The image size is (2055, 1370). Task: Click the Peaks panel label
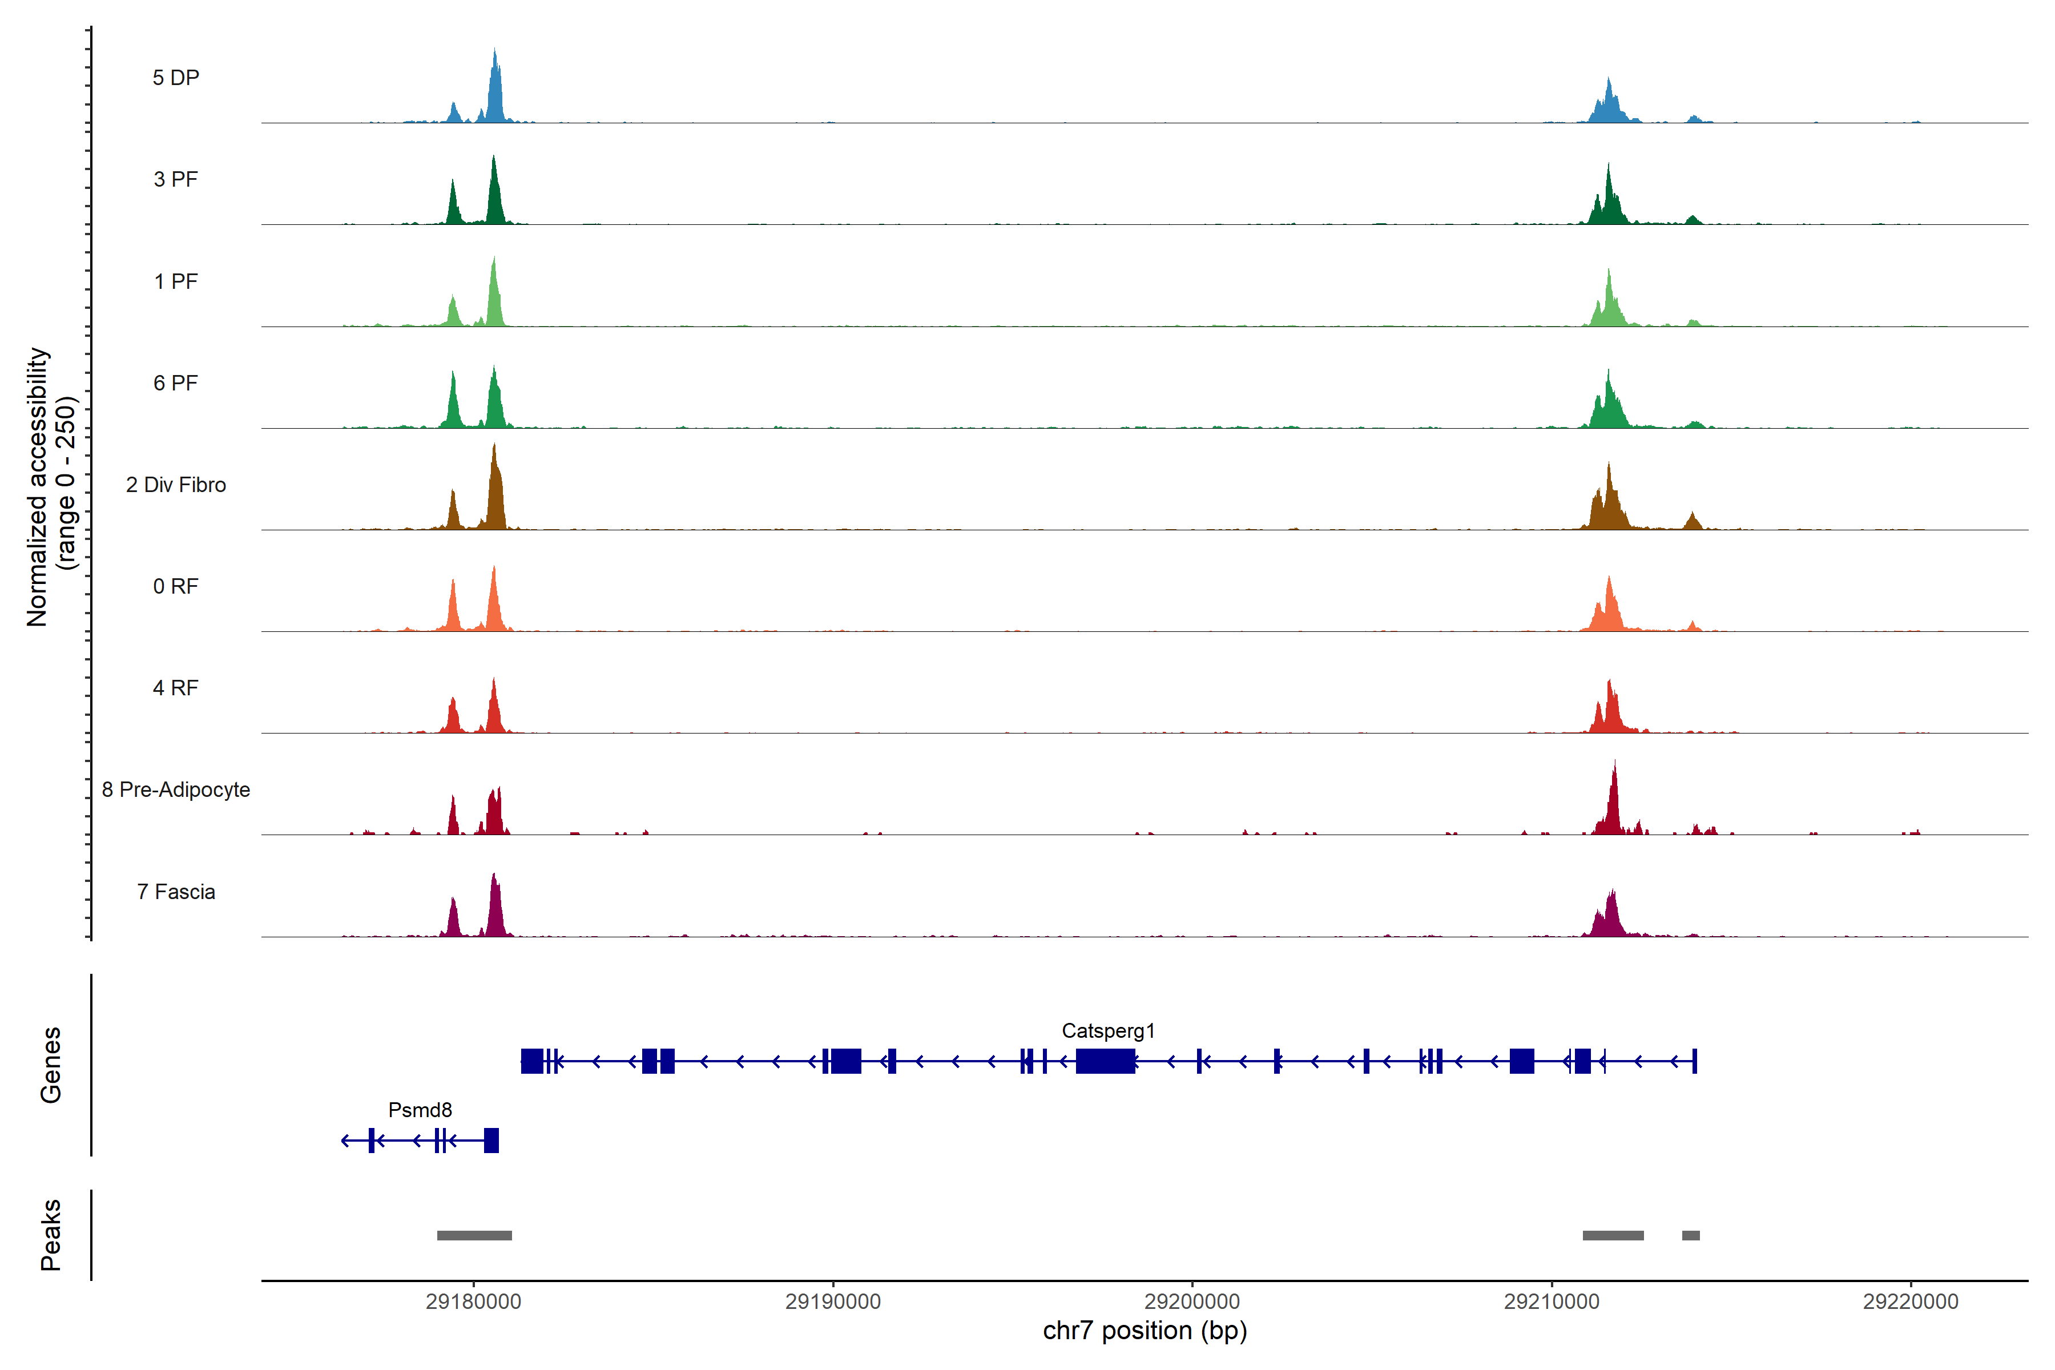51,1235
